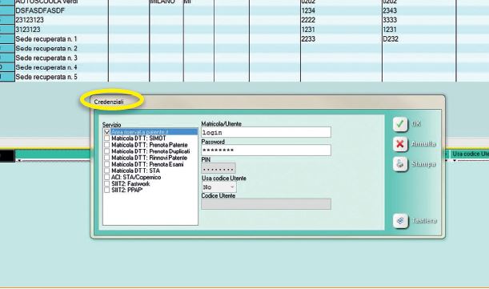The image size is (489, 289).
Task: Check Matricola DTT: Rinnovi Patente item
Action: (107, 158)
